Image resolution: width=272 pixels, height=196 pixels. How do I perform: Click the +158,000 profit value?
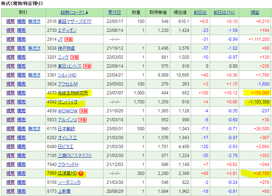tap(260, 93)
